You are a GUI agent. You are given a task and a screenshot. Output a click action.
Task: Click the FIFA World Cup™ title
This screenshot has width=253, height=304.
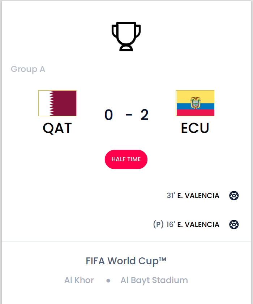click(126, 261)
